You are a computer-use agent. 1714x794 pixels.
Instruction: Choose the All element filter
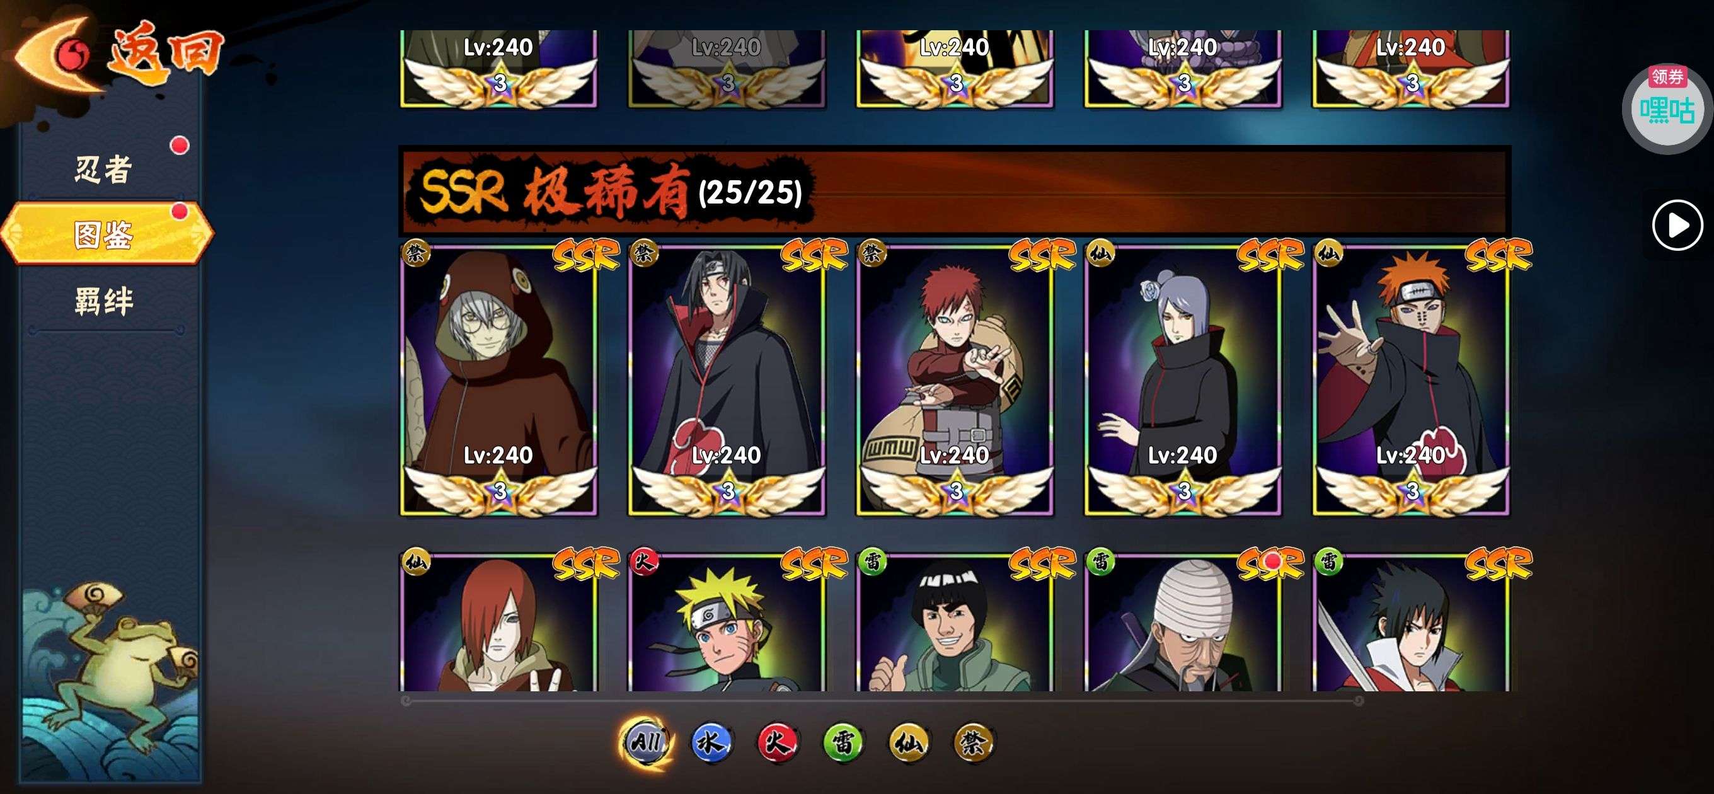coord(645,742)
